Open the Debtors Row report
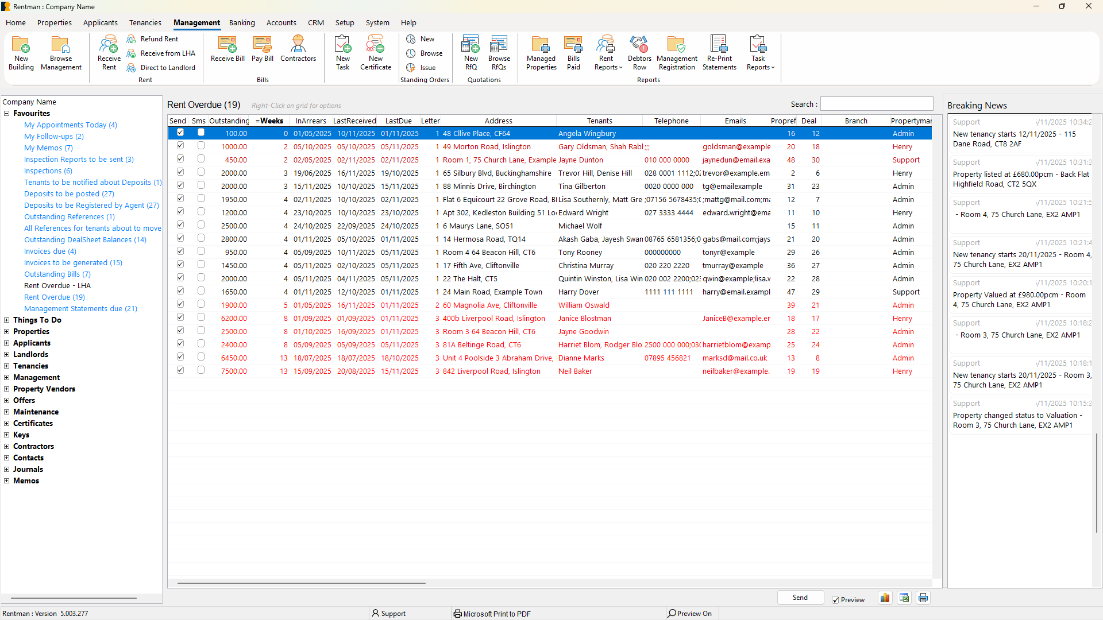This screenshot has height=620, width=1103. coord(639,53)
